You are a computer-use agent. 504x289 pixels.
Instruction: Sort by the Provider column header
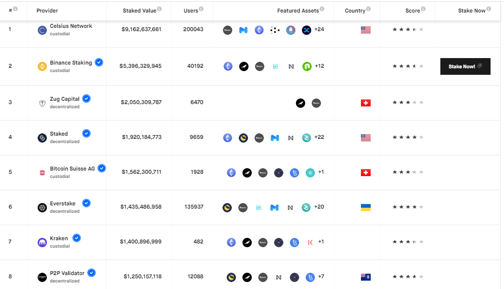(x=47, y=11)
